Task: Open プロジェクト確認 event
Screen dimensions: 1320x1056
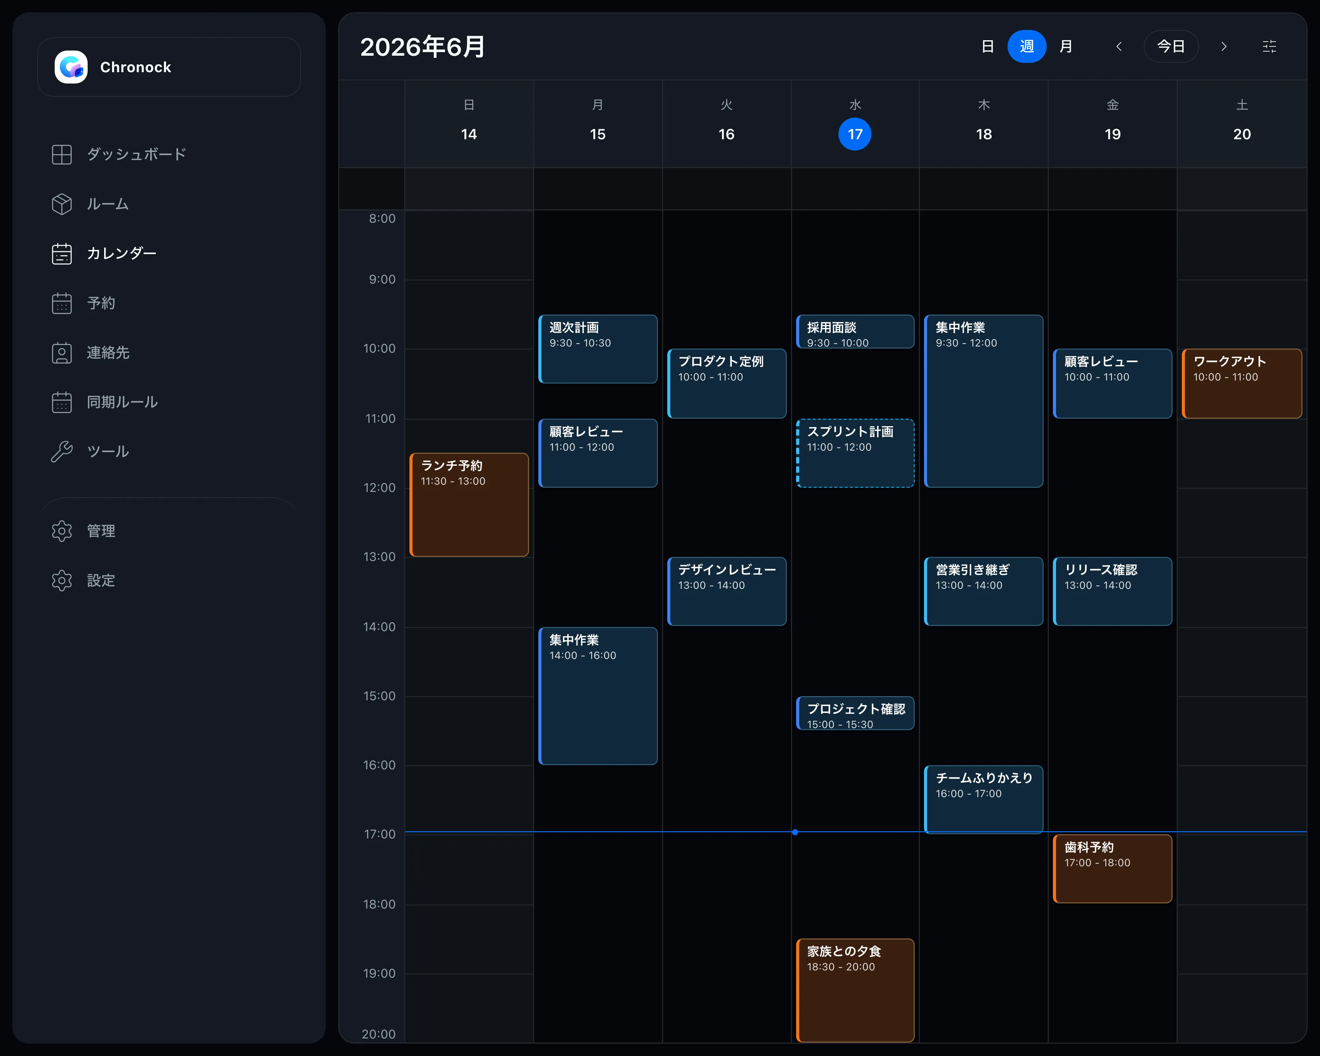Action: click(855, 713)
